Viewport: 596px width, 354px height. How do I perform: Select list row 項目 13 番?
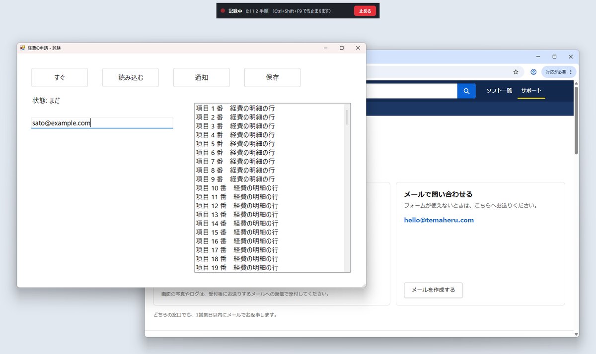click(269, 215)
